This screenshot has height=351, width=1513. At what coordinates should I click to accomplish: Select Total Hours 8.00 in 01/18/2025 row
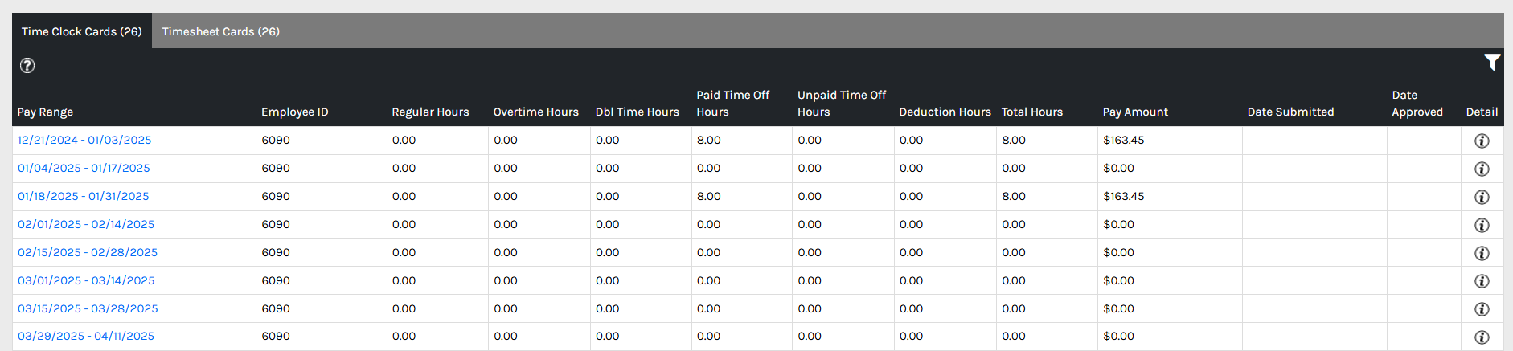[1014, 196]
